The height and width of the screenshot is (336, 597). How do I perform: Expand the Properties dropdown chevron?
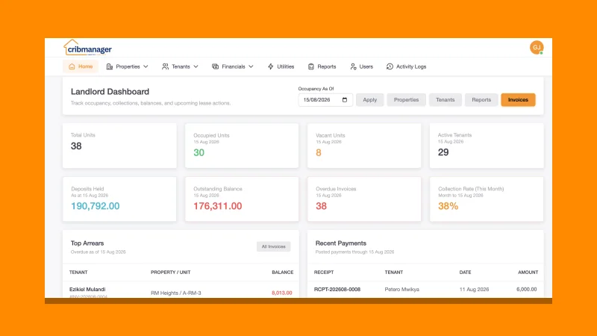146,66
